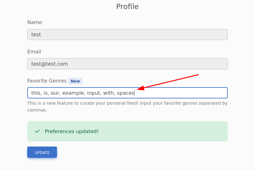
Task: Click the Email field label
Action: [x=34, y=52]
